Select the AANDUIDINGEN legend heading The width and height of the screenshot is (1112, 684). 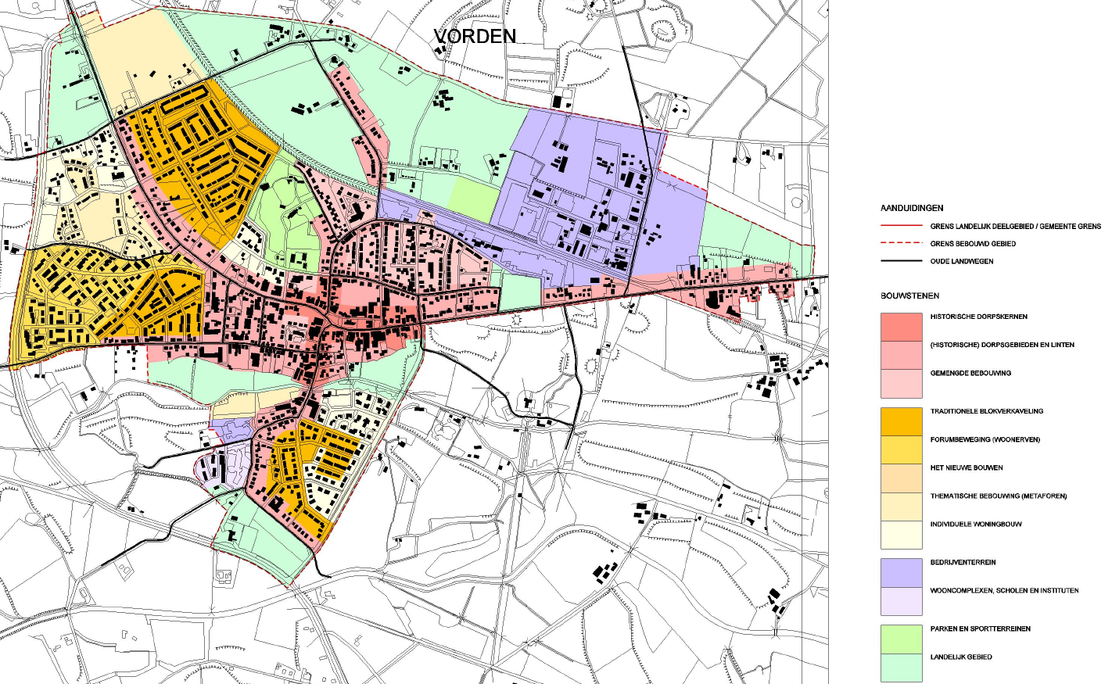912,208
